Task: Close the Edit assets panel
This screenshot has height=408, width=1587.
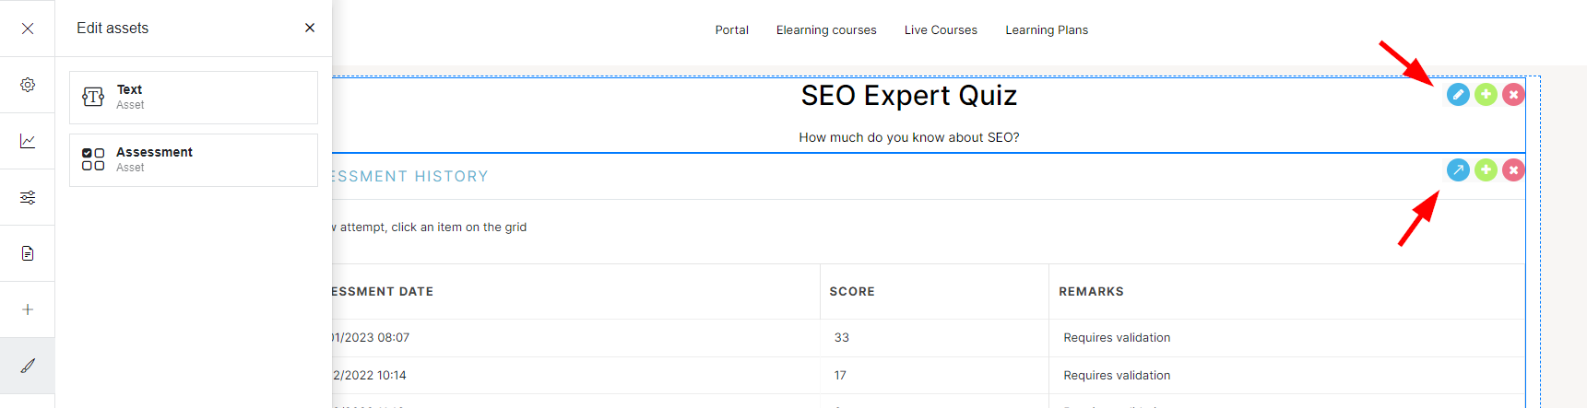Action: (x=310, y=28)
